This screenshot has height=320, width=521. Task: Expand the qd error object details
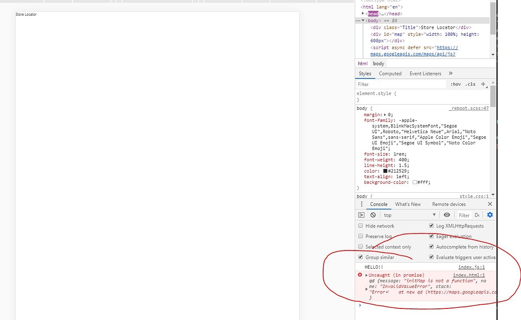click(x=366, y=289)
